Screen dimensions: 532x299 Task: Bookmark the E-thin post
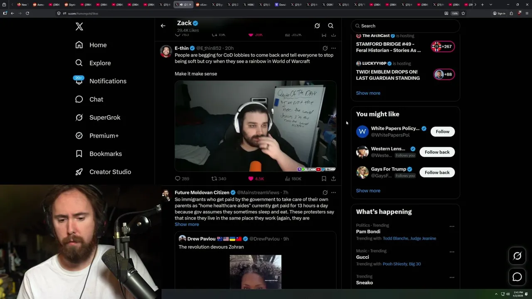324,179
